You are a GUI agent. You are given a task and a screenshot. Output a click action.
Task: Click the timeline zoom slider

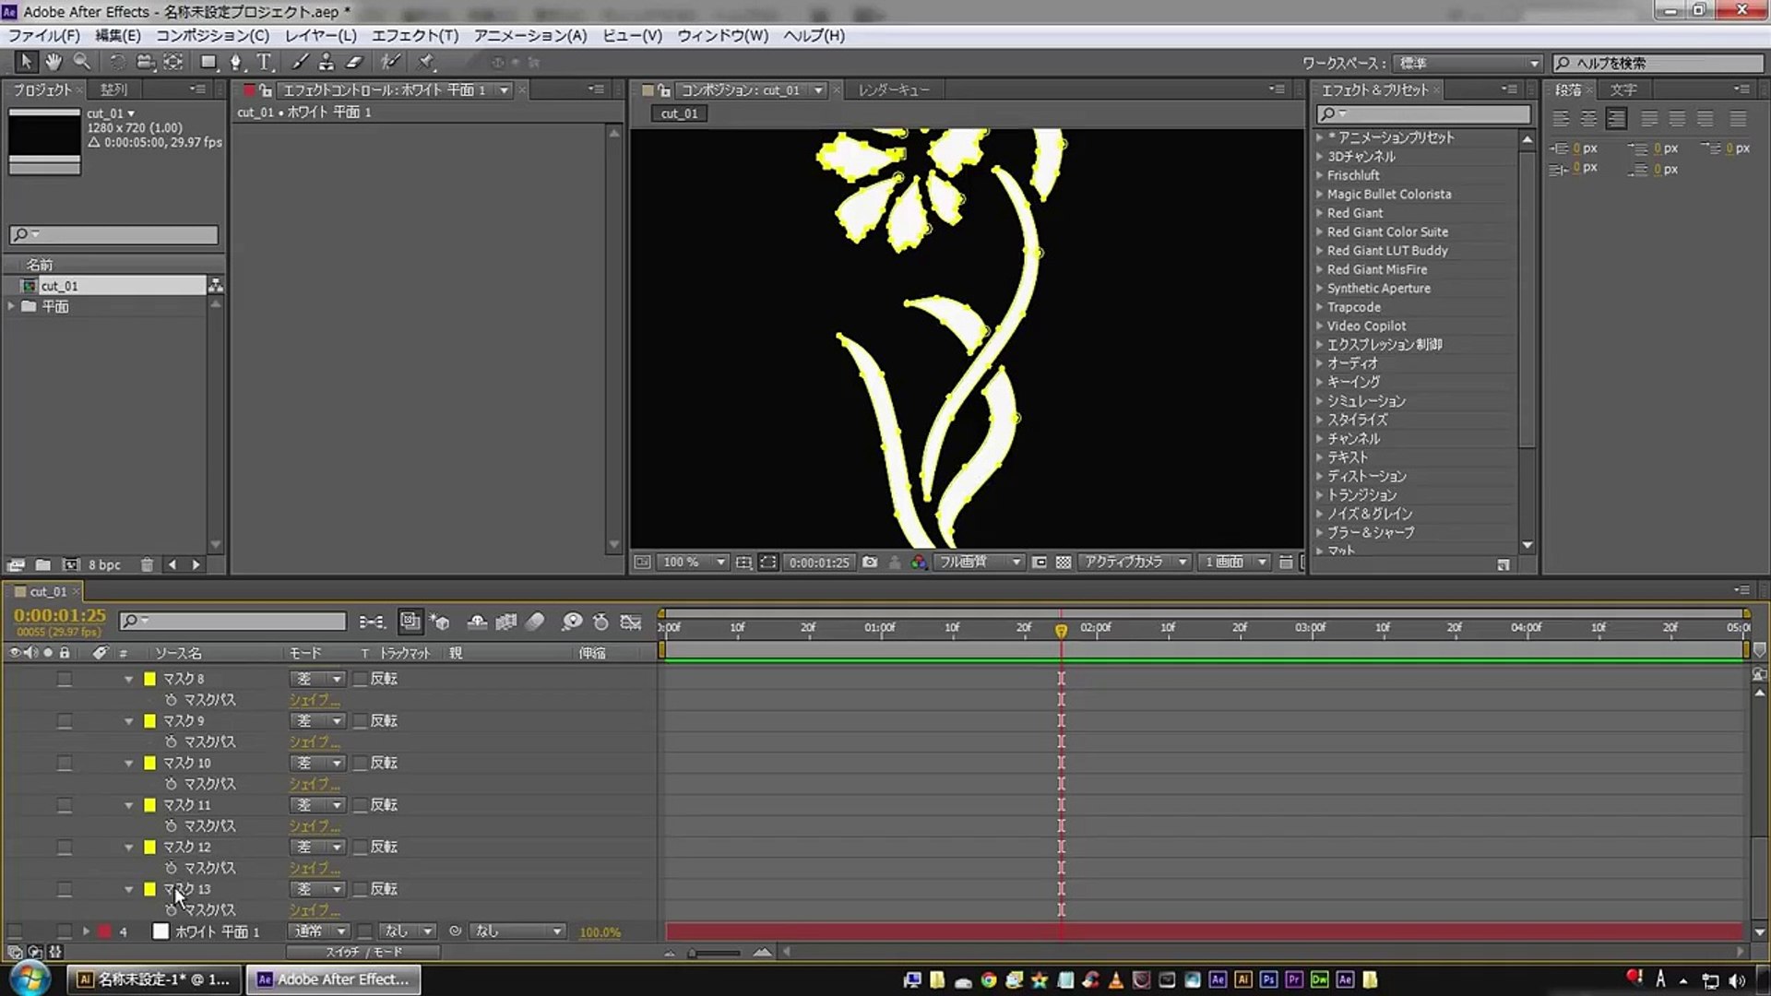pos(715,953)
